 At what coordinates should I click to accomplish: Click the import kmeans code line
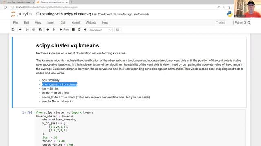click(64, 112)
